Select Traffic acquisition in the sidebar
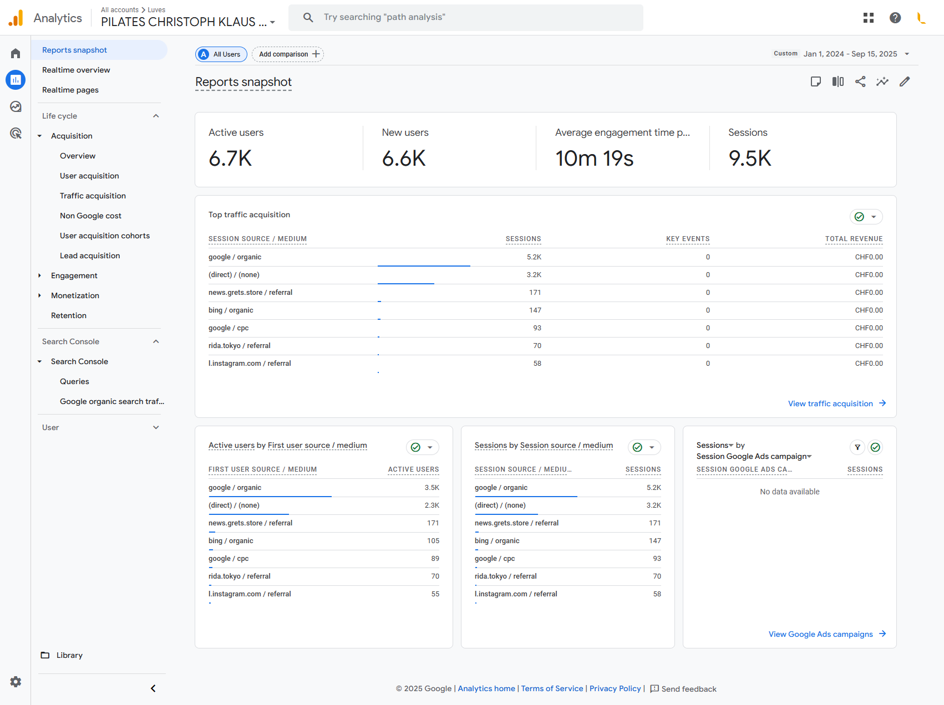Viewport: 944px width, 705px height. (93, 196)
